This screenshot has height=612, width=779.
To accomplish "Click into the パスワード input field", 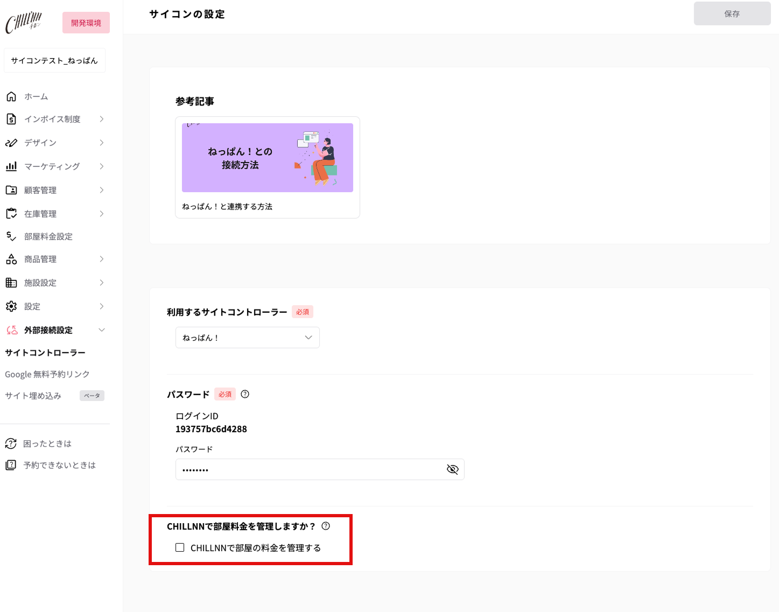I will click(x=320, y=469).
